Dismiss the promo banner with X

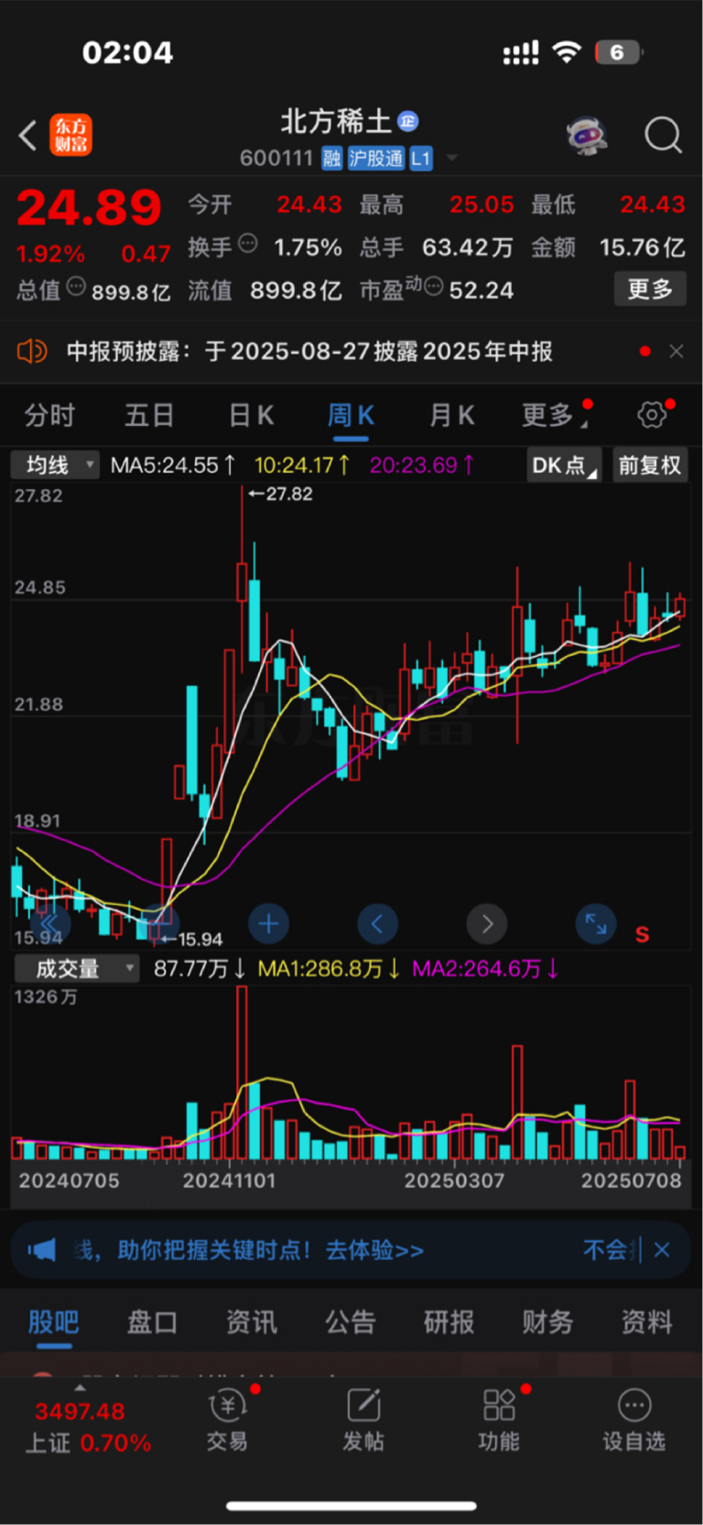[663, 1249]
